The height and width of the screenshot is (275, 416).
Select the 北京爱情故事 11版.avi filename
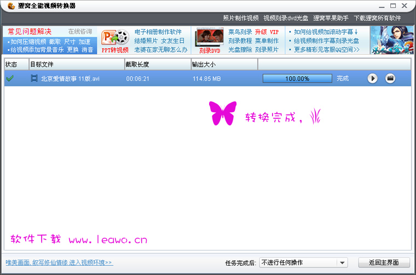70,78
